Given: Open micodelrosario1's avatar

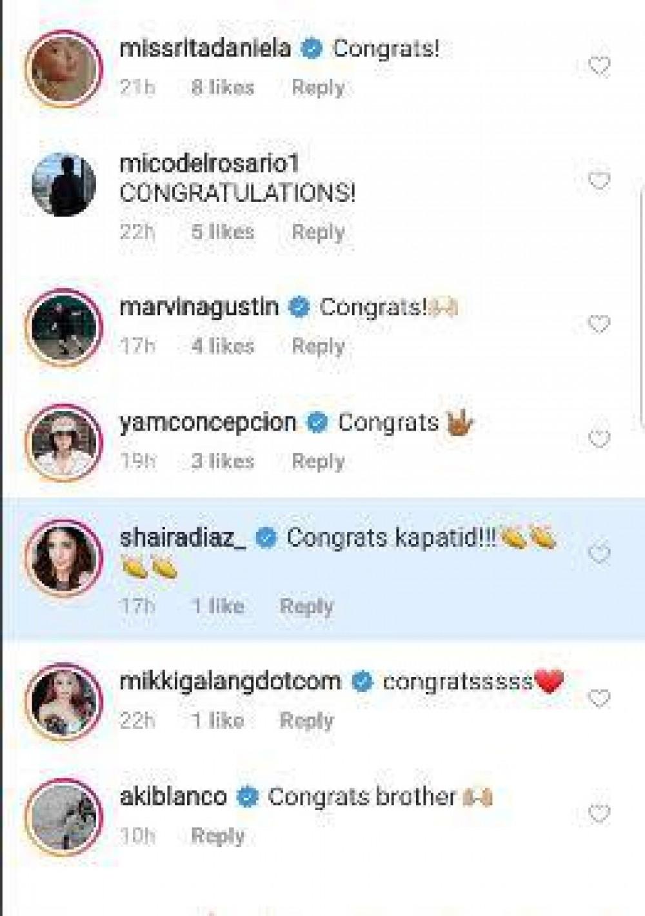Looking at the screenshot, I should pyautogui.click(x=64, y=185).
